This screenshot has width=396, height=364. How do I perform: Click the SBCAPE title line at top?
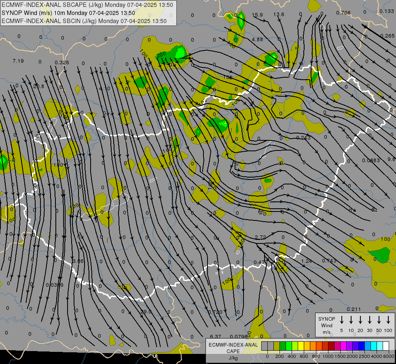point(87,5)
